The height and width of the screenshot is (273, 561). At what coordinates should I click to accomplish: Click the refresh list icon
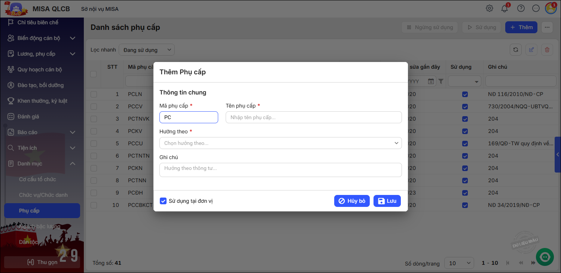coord(516,50)
